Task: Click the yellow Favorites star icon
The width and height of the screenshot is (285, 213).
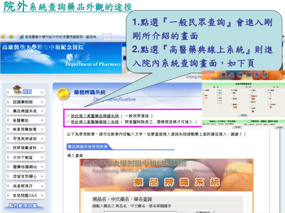Action: pos(3,37)
